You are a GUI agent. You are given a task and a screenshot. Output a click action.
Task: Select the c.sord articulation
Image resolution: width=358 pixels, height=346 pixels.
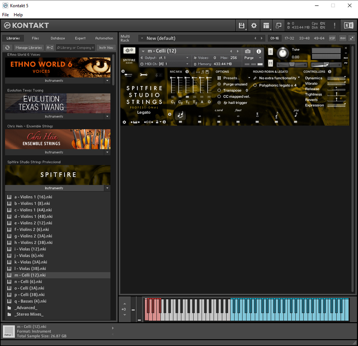coord(219,113)
